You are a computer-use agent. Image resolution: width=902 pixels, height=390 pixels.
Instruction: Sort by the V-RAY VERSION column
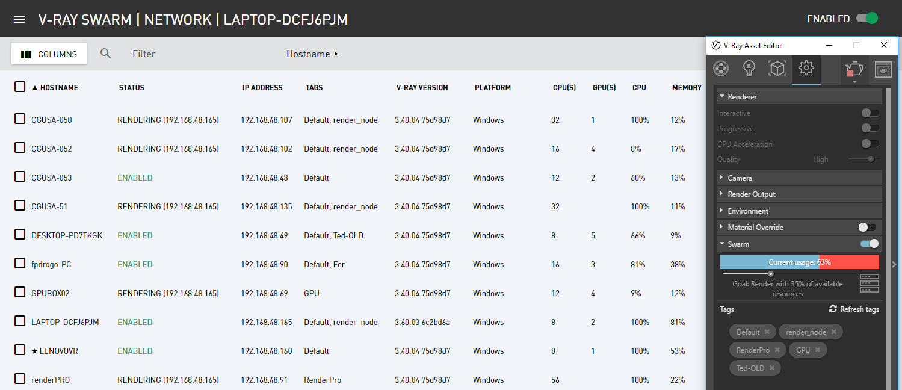(422, 88)
